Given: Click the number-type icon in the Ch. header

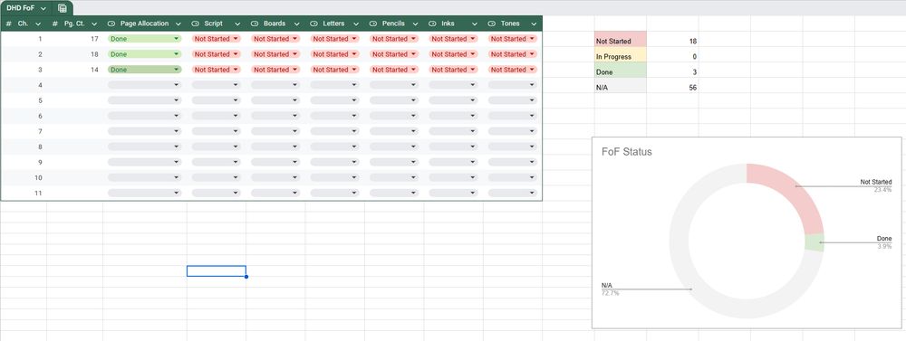Looking at the screenshot, I should [x=9, y=24].
